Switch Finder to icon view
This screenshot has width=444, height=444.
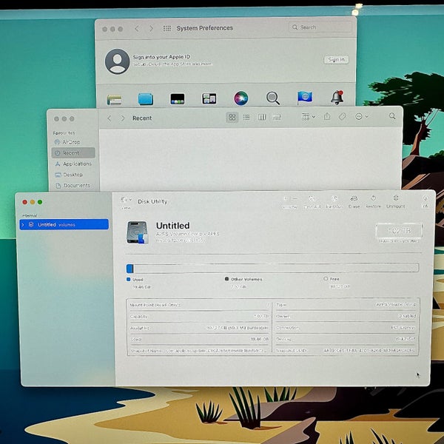[x=232, y=117]
